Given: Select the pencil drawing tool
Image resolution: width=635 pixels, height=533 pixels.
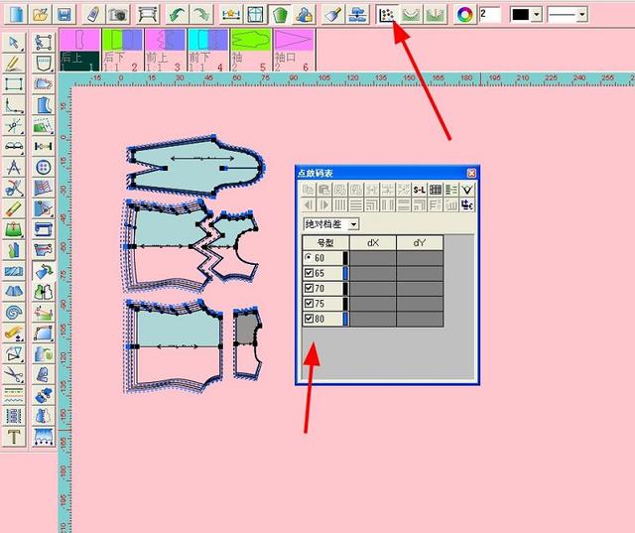Looking at the screenshot, I should [13, 64].
